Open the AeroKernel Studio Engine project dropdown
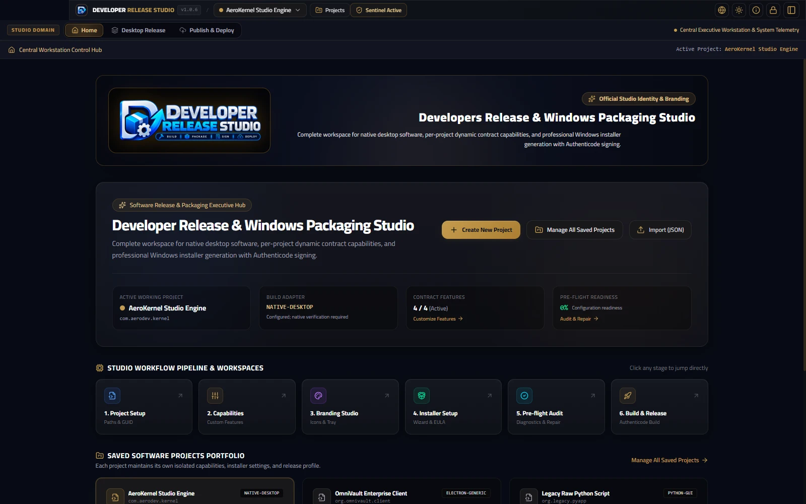Image resolution: width=806 pixels, height=504 pixels. tap(260, 10)
